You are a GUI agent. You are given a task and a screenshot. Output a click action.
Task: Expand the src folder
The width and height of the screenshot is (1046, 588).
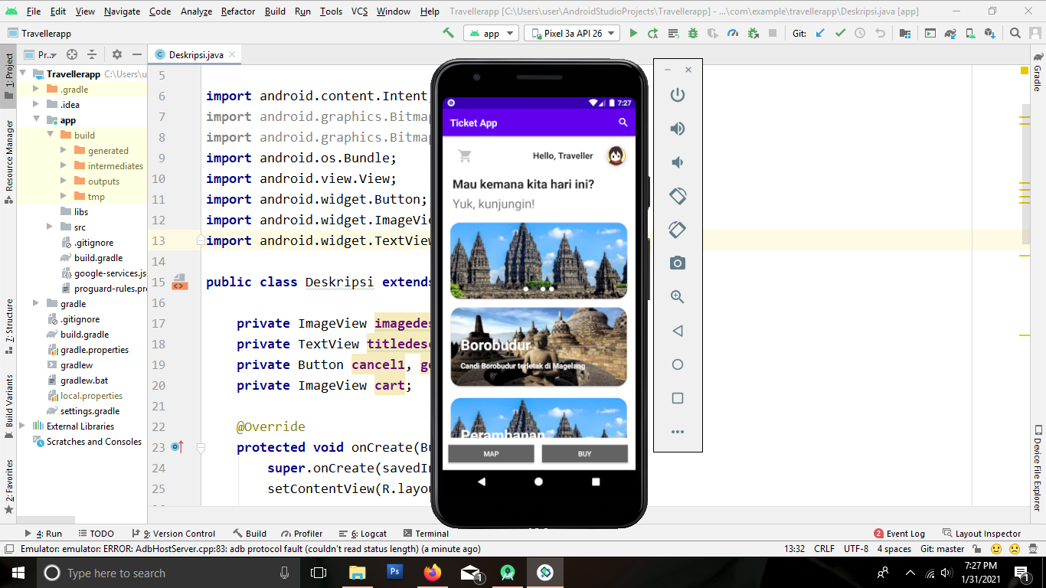(x=50, y=227)
